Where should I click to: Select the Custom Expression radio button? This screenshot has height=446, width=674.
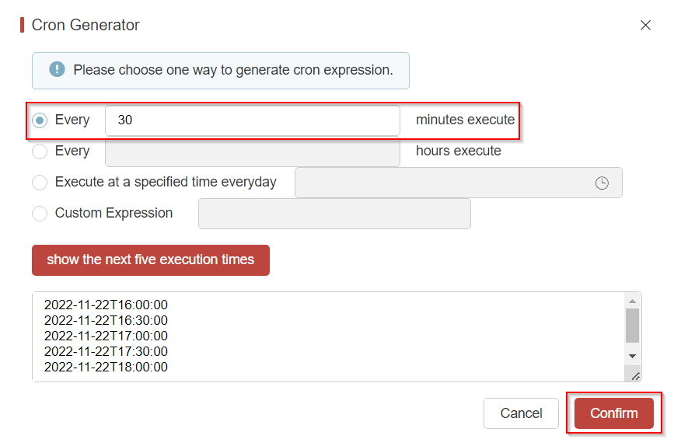[40, 214]
